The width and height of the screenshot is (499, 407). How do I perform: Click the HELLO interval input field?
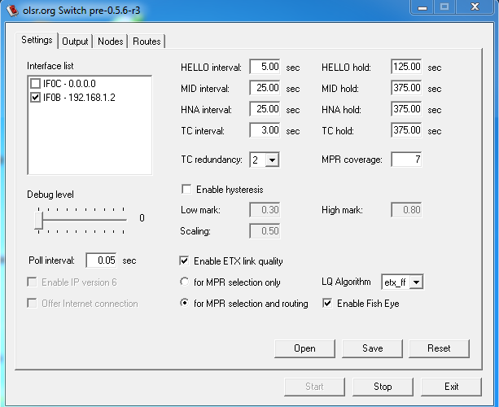click(x=265, y=68)
